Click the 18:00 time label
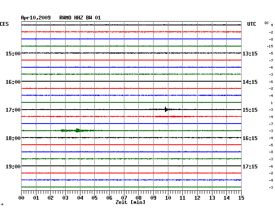This screenshot has width=275, height=209. (x=13, y=138)
